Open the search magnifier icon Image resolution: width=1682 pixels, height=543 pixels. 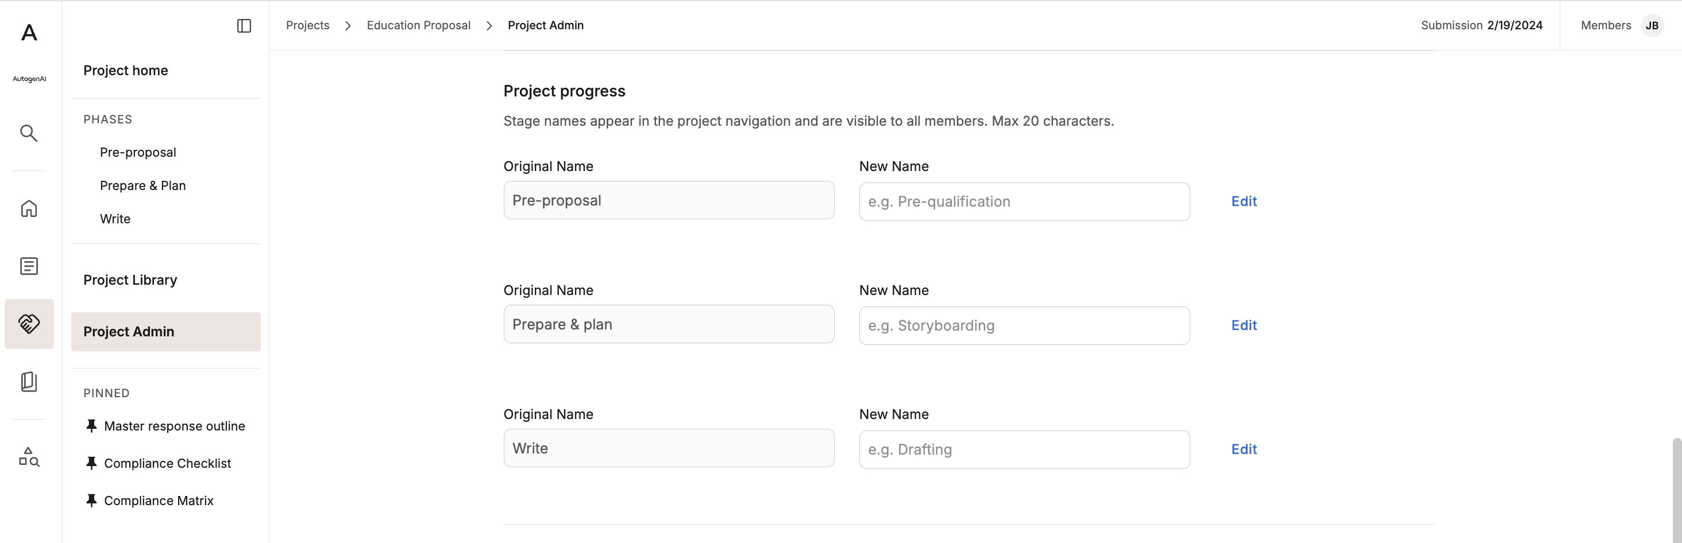click(29, 133)
